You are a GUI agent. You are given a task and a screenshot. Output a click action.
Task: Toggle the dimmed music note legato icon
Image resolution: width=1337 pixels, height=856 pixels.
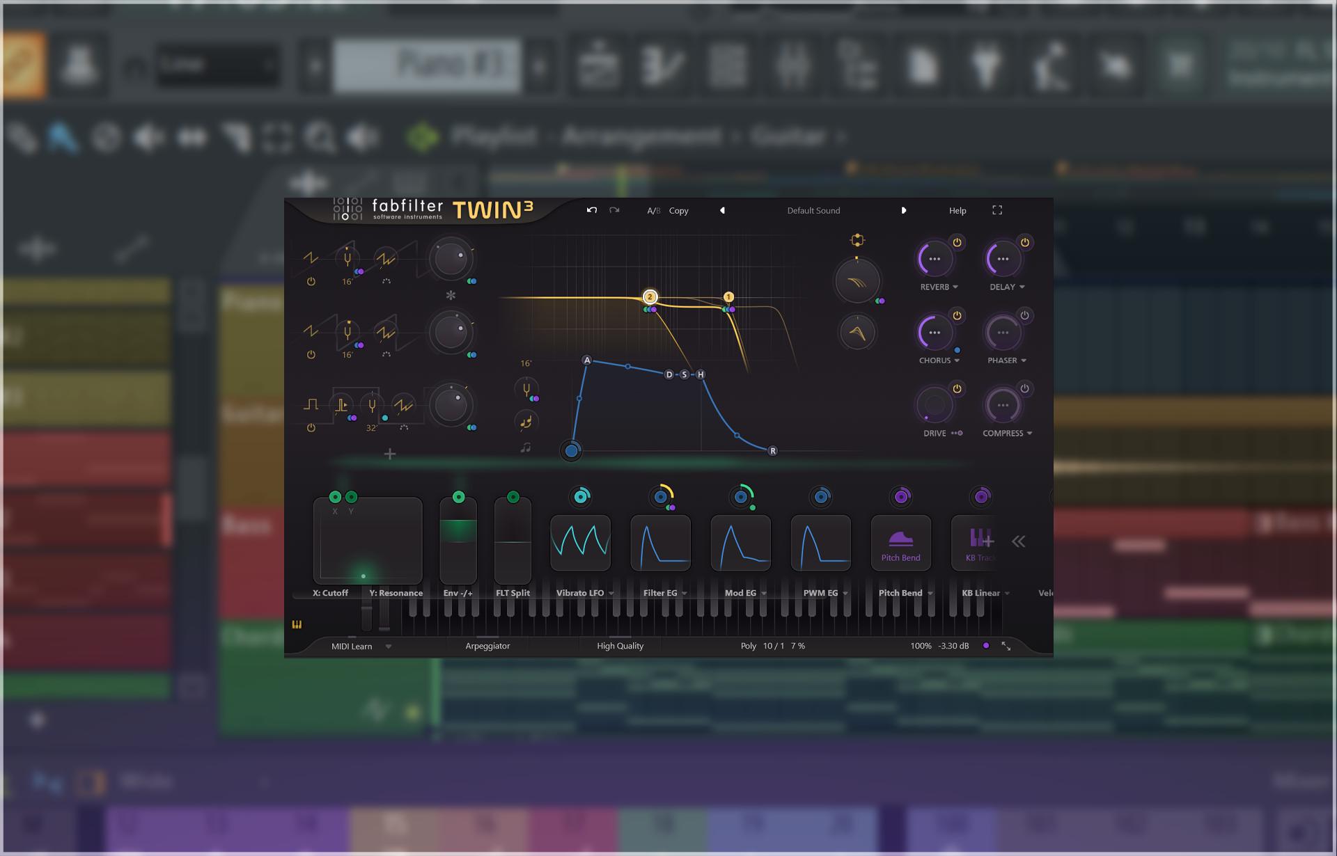point(526,447)
